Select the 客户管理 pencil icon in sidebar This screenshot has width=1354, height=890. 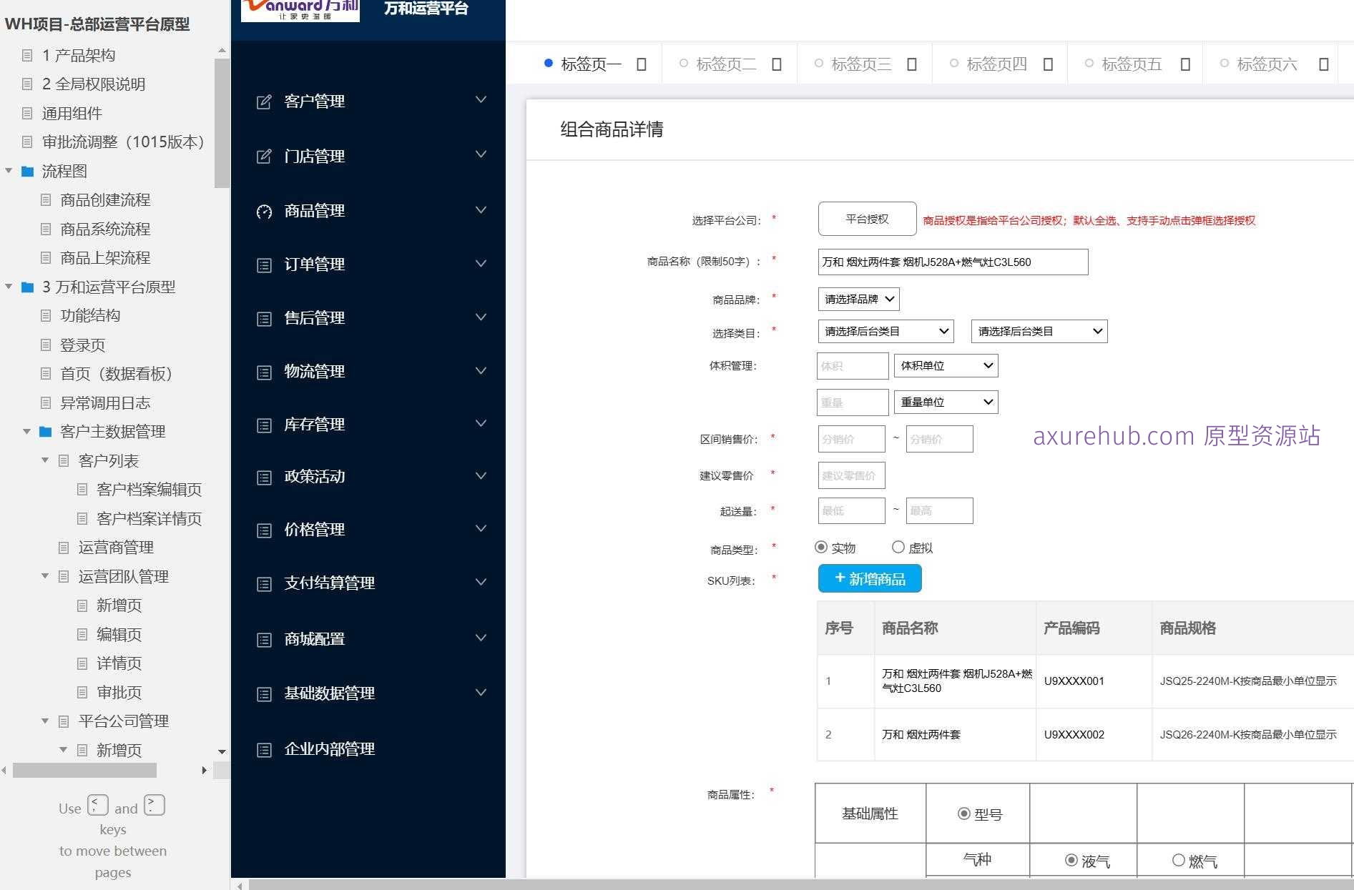click(263, 101)
